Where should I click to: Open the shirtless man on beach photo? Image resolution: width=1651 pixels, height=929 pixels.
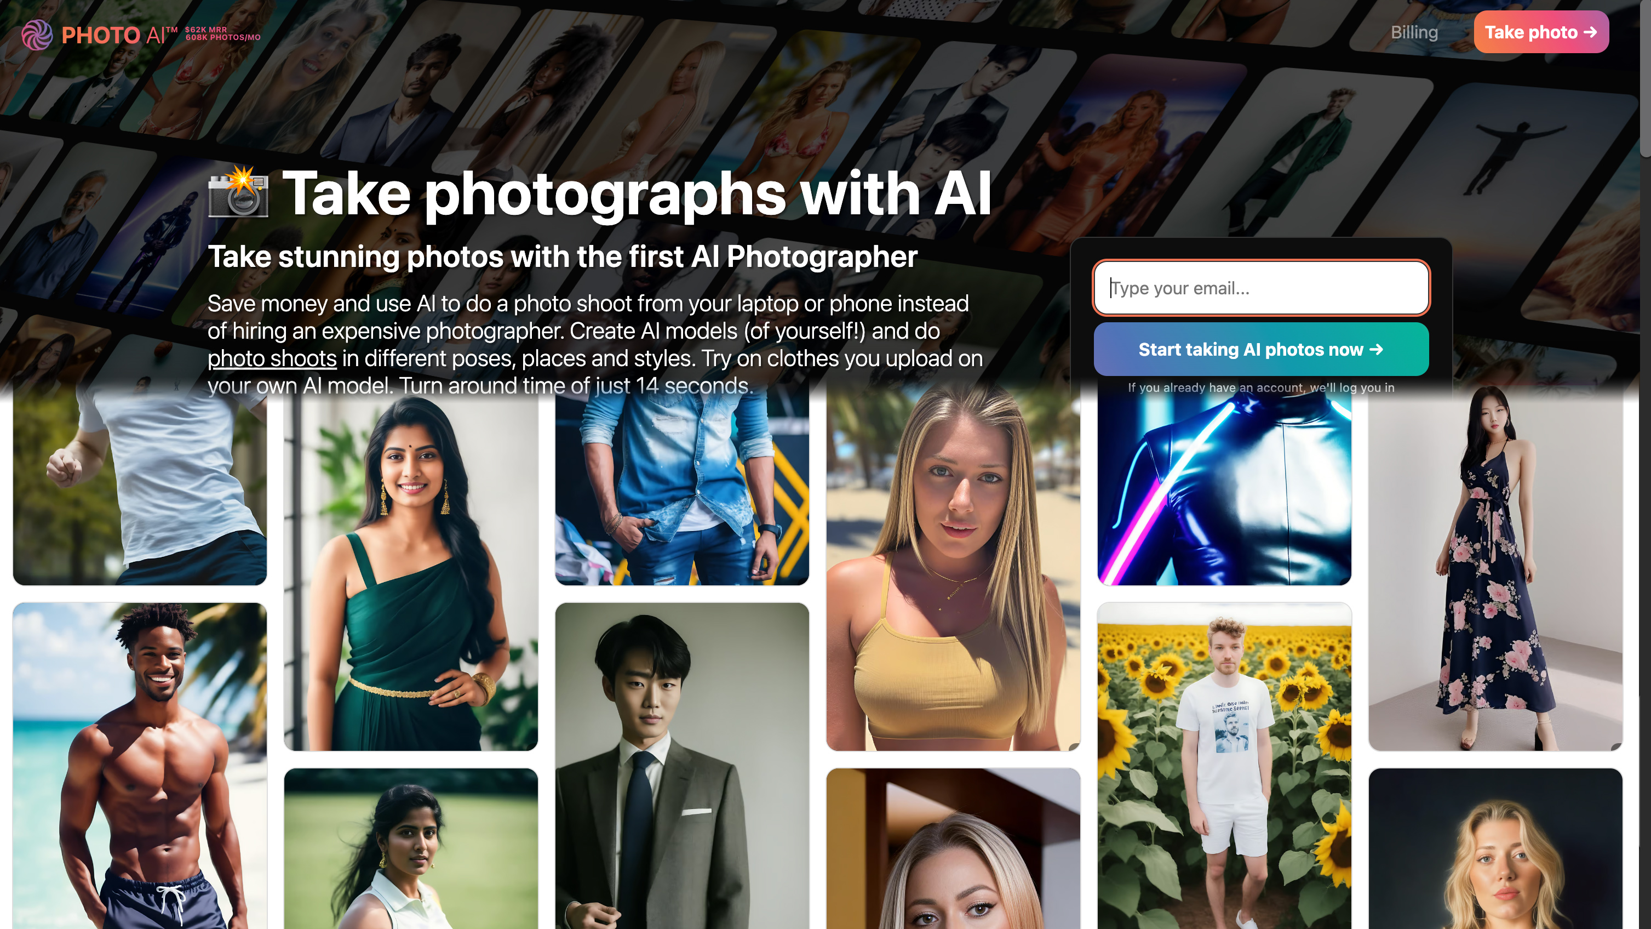coord(140,766)
